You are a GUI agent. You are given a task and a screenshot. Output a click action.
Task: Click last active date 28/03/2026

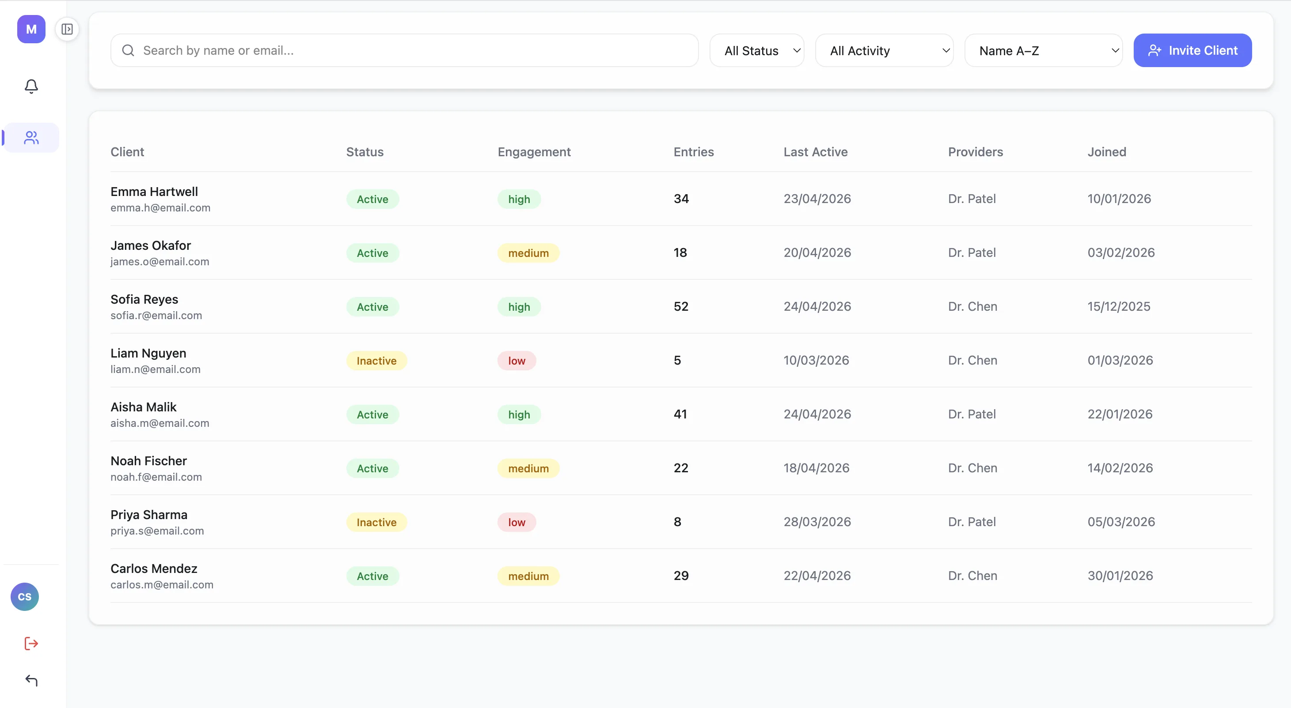[x=817, y=522]
